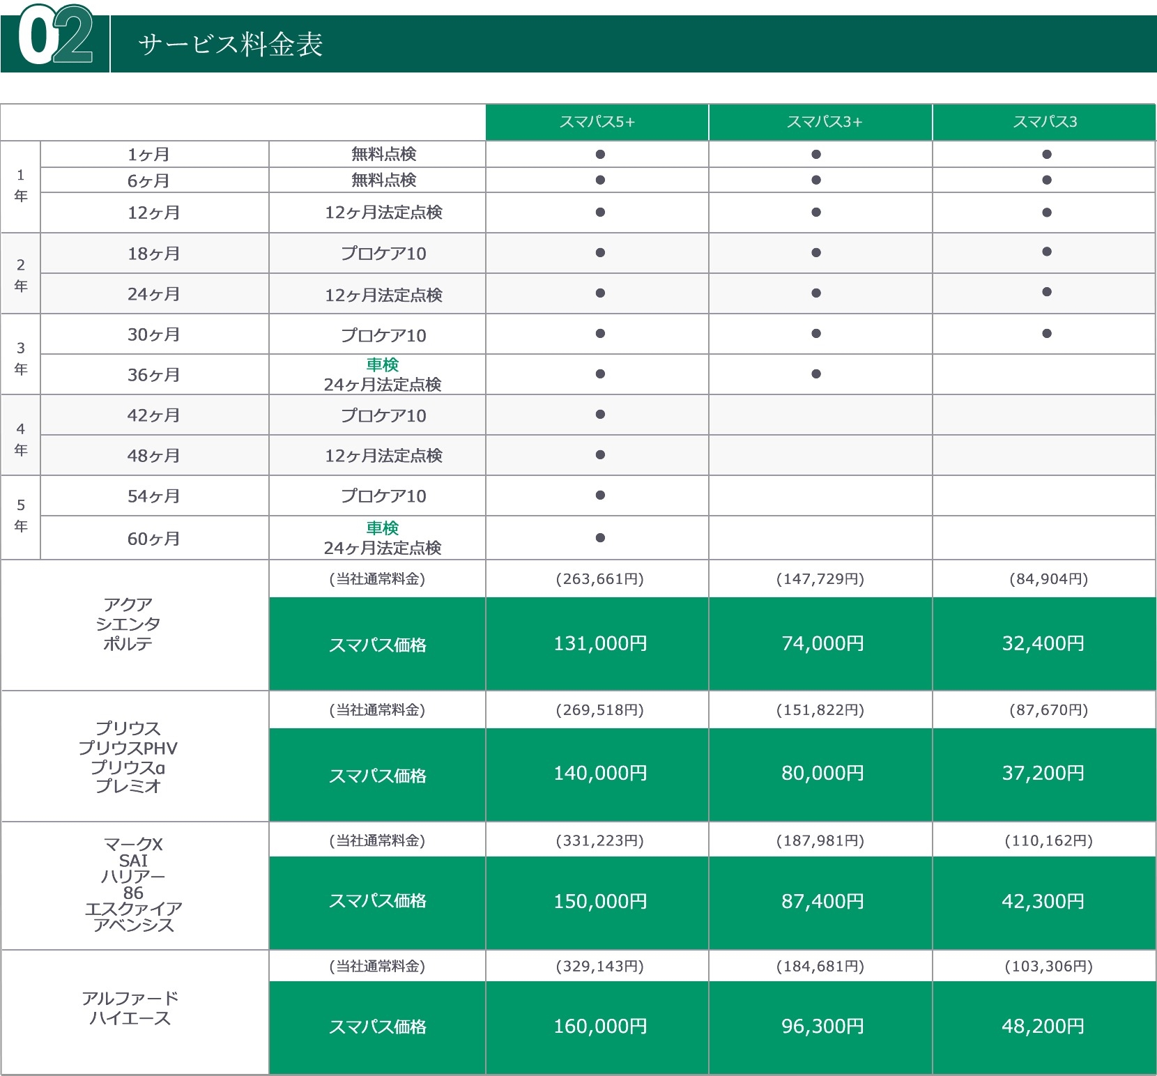
Task: Click the 32,400円 price cell
Action: pos(1043,643)
